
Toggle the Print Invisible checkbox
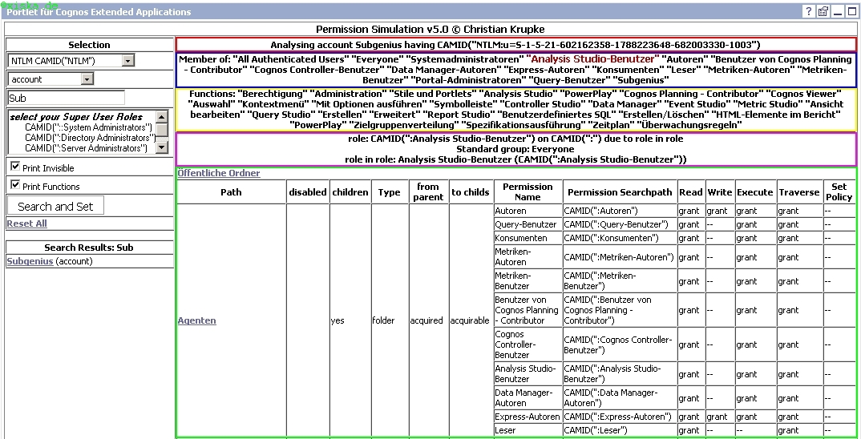[15, 166]
